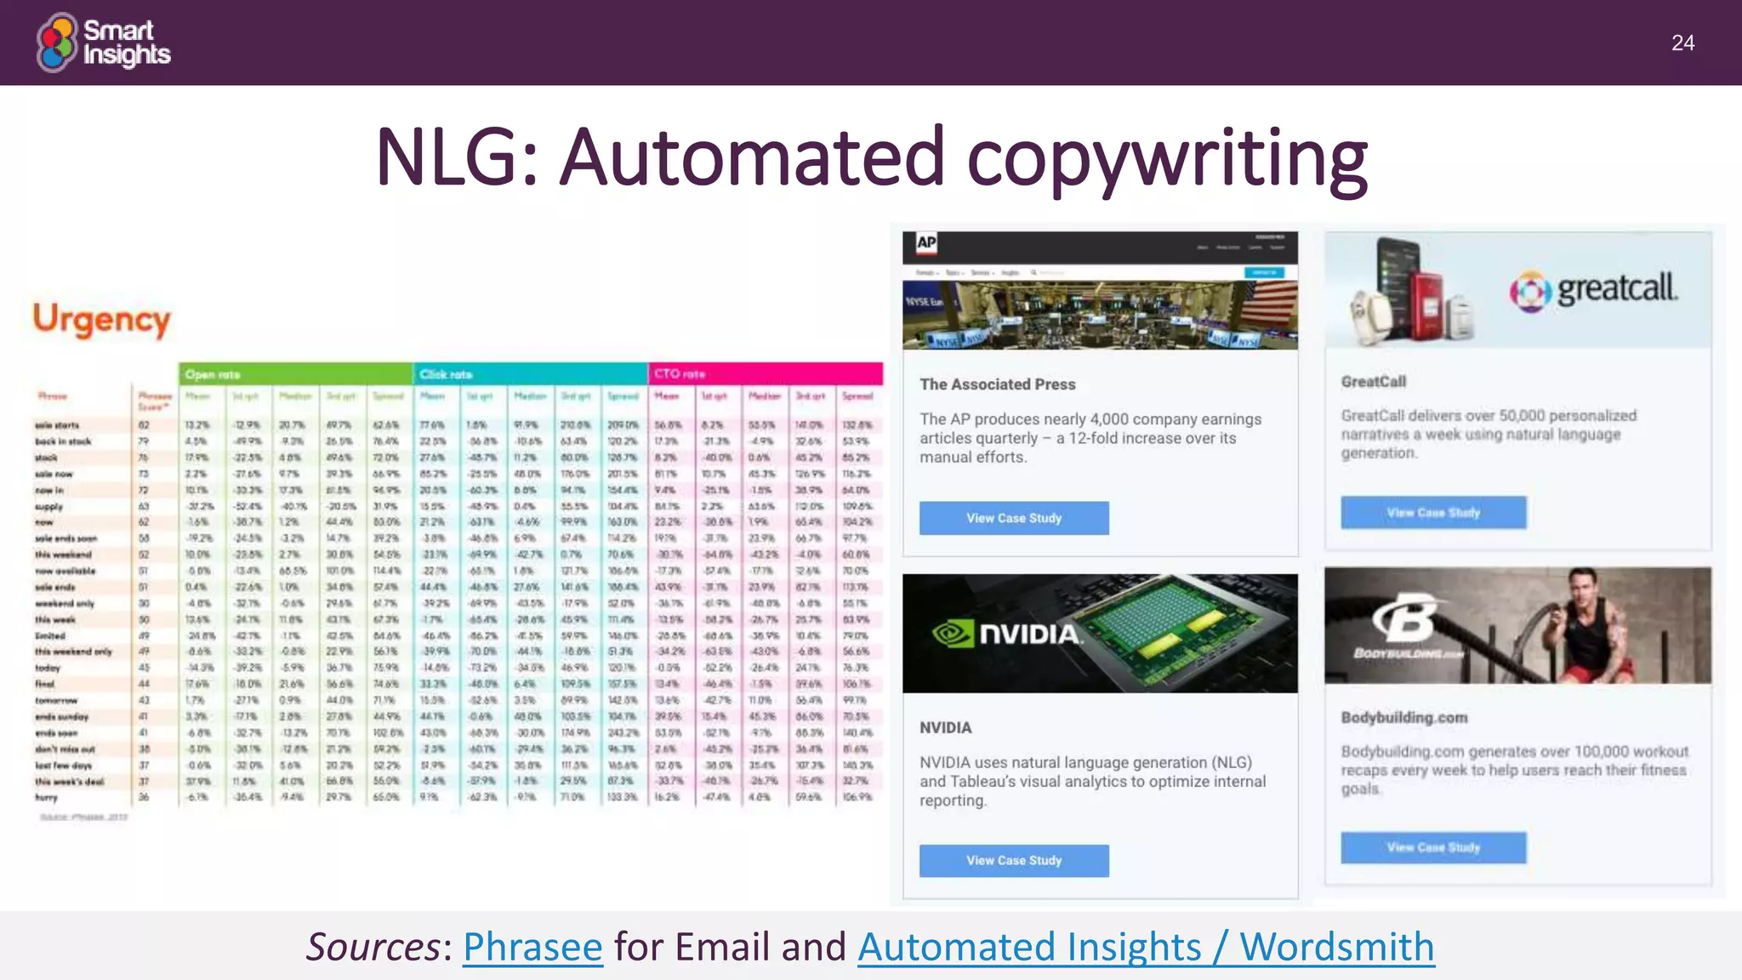Viewport: 1742px width, 980px height.
Task: Click View Case Study under NVIDIA
Action: click(x=1014, y=861)
